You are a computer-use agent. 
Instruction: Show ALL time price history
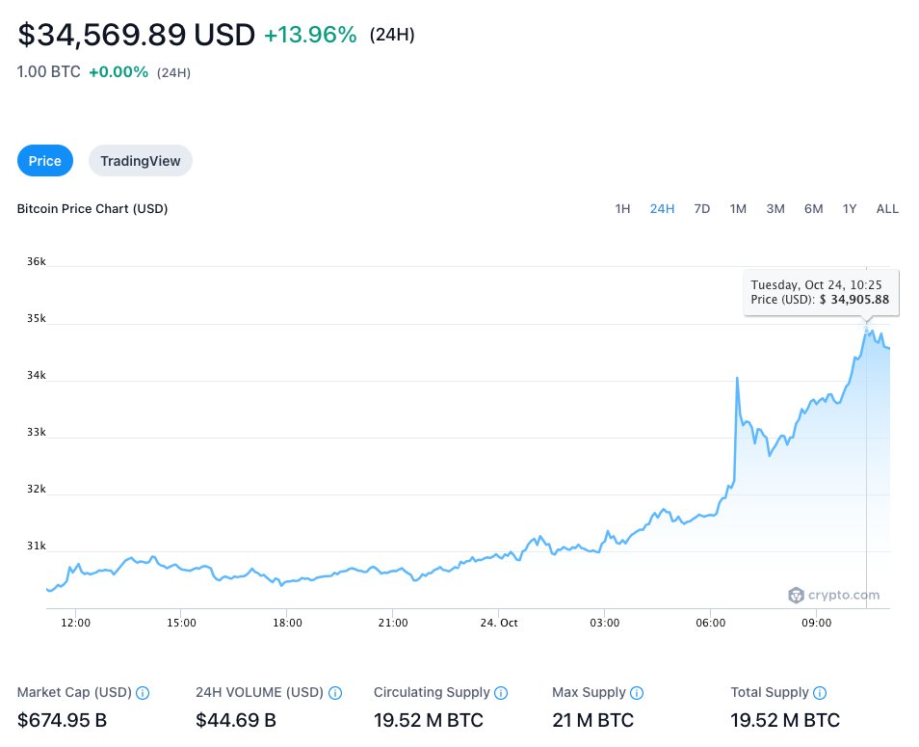[887, 209]
